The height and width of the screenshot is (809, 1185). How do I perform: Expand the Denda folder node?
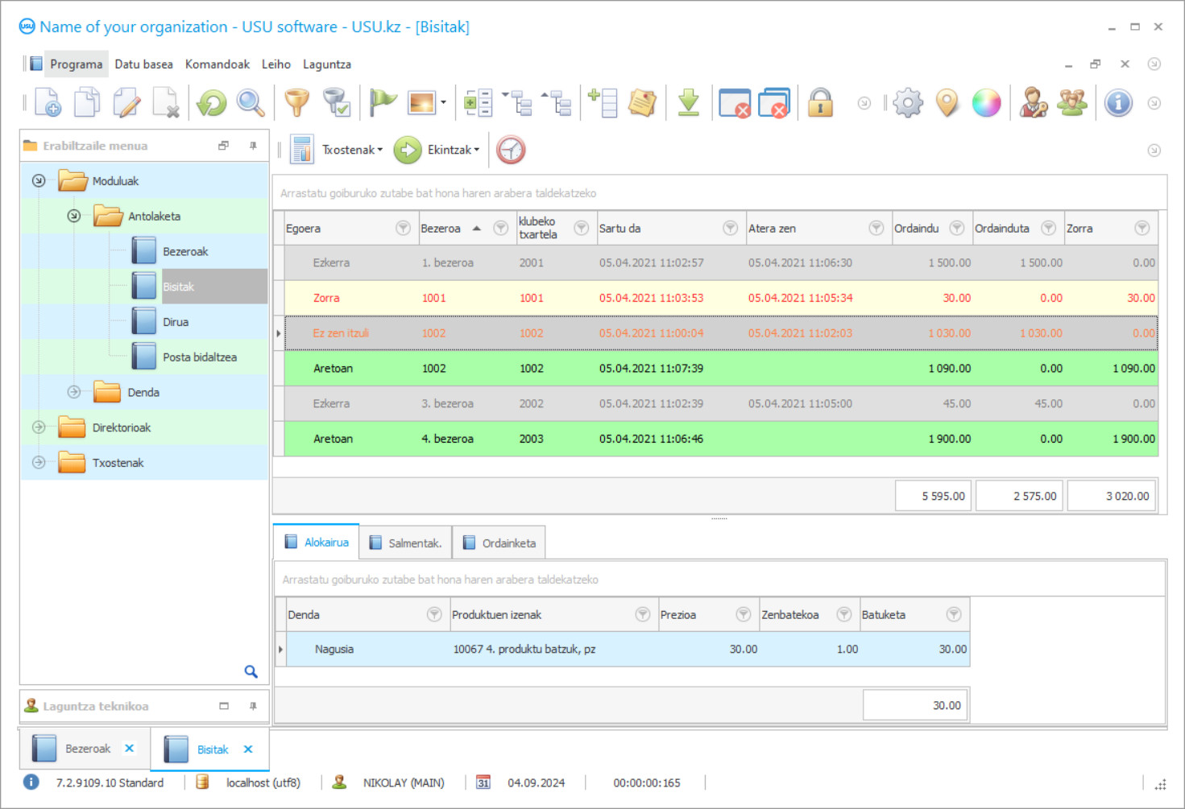point(74,392)
